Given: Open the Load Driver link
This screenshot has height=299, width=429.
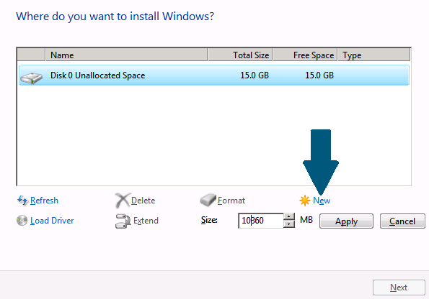Looking at the screenshot, I should click(52, 221).
